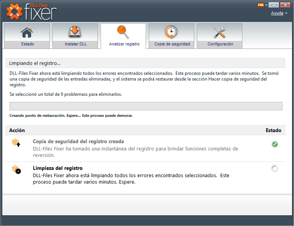294x226 pixels.
Task: Click the wrench and screwdriver Configuración icon
Action: pos(219,33)
